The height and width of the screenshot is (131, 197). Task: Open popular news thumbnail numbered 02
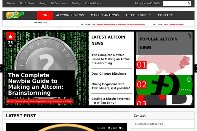point(164,85)
